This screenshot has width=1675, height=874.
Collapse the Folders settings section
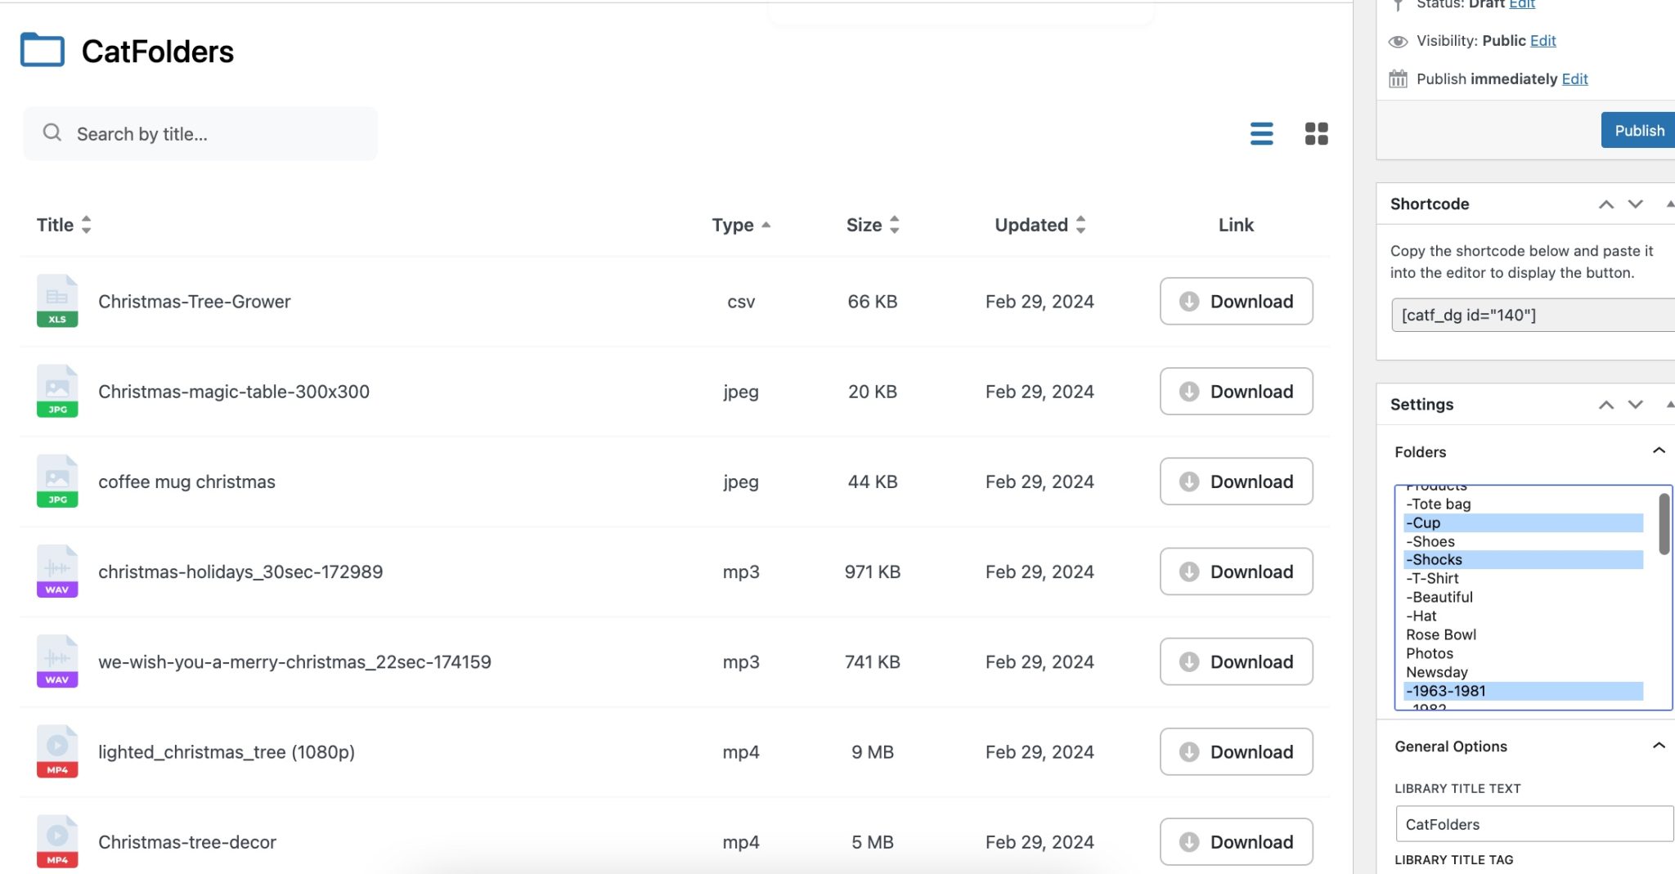click(x=1658, y=451)
